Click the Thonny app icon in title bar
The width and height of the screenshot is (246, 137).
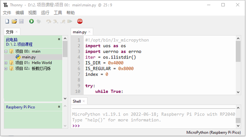point(6,5)
